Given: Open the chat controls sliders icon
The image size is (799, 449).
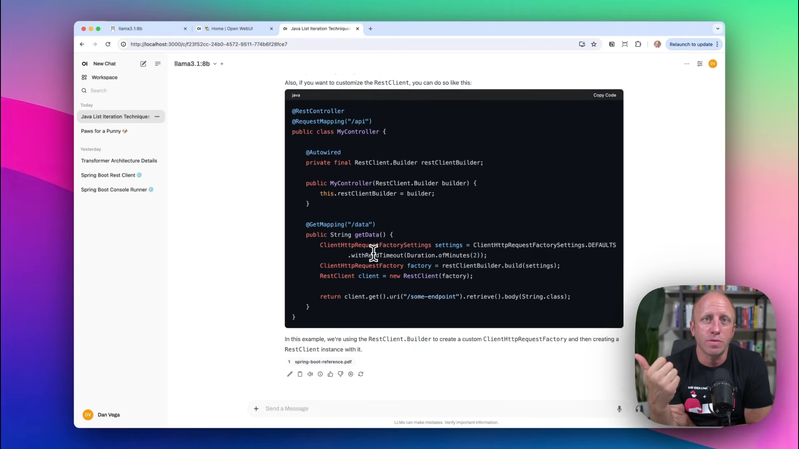Looking at the screenshot, I should click(700, 64).
